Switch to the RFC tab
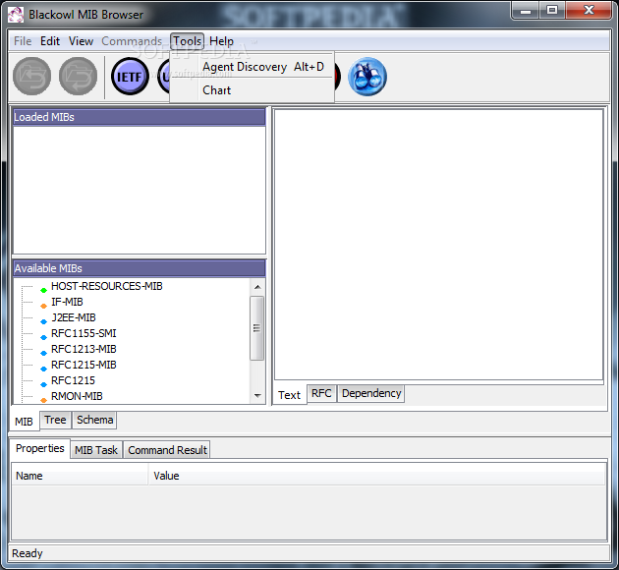 pyautogui.click(x=321, y=393)
